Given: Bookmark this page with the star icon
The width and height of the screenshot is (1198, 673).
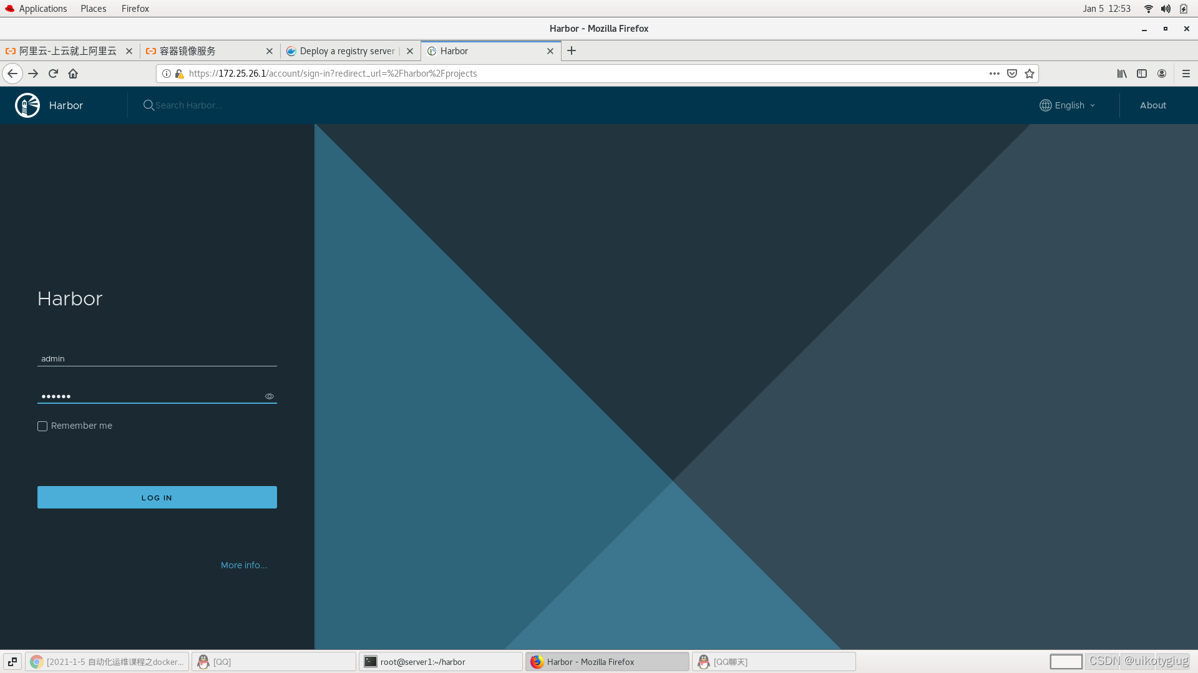Looking at the screenshot, I should click(x=1030, y=74).
